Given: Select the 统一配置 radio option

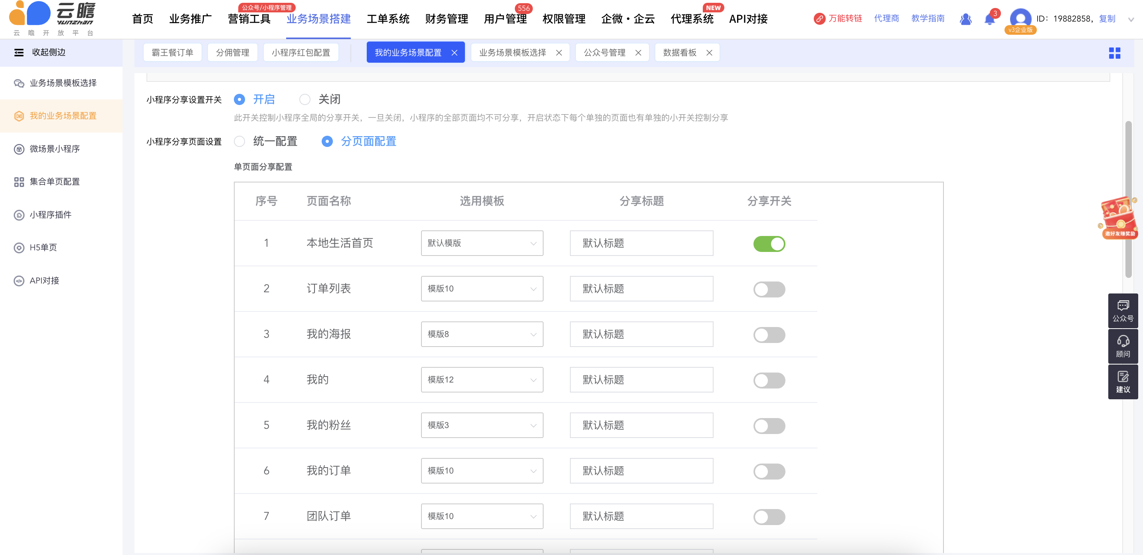Looking at the screenshot, I should (x=239, y=142).
